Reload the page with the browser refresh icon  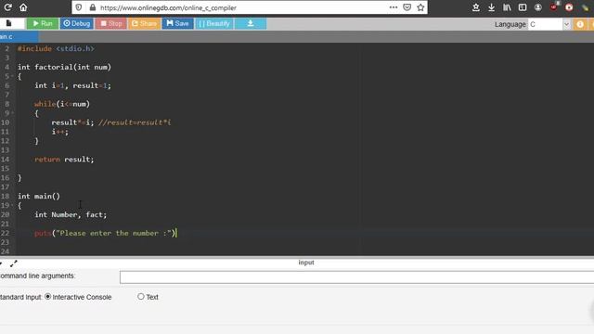pos(7,7)
